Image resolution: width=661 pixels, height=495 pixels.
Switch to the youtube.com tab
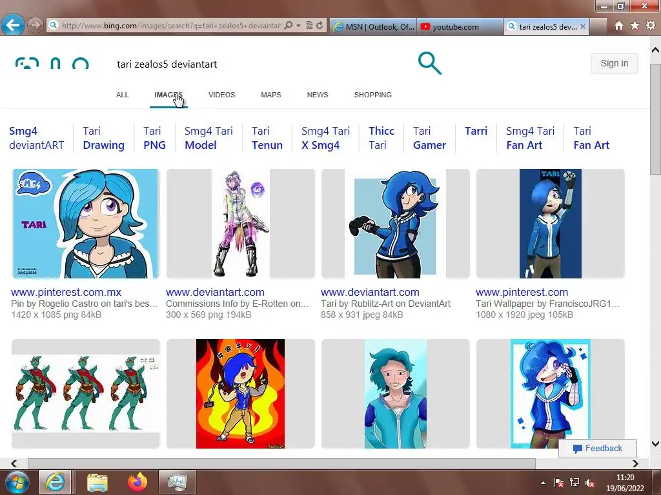click(460, 26)
